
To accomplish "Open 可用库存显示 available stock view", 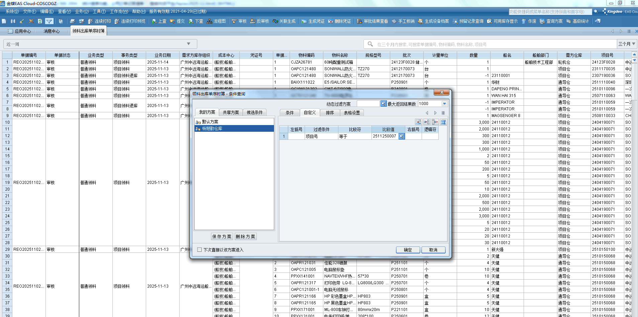I will pyautogui.click(x=502, y=21).
